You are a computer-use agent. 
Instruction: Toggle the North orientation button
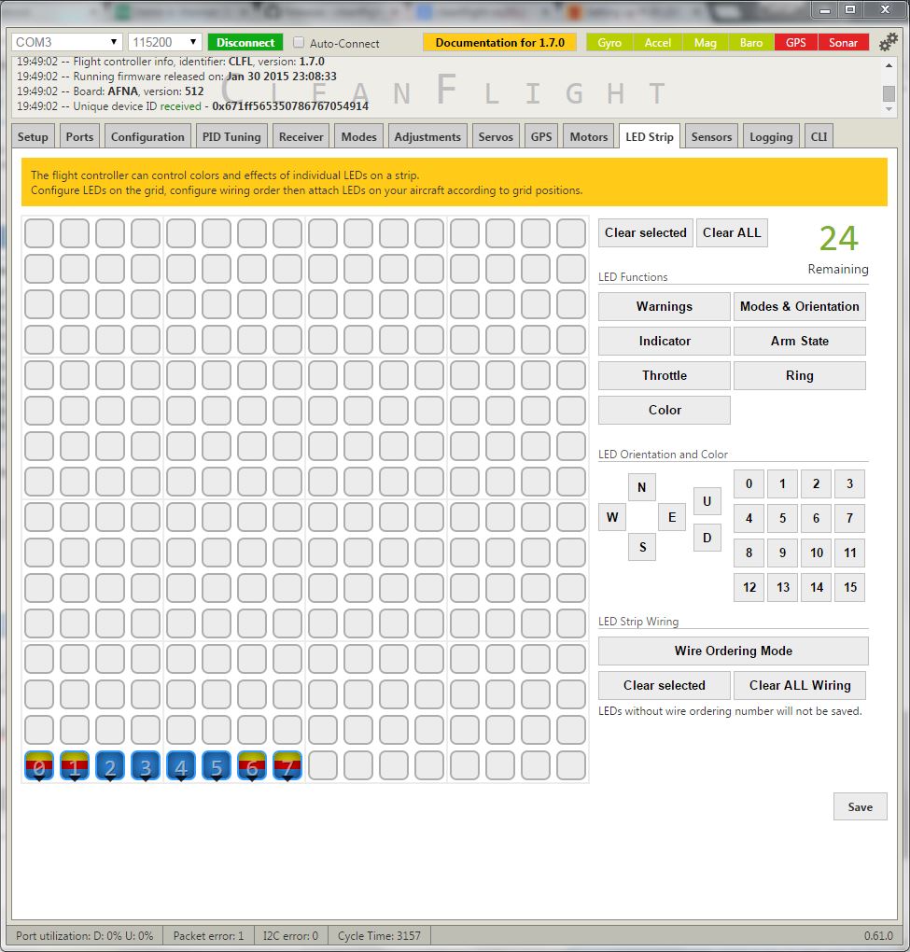[641, 487]
